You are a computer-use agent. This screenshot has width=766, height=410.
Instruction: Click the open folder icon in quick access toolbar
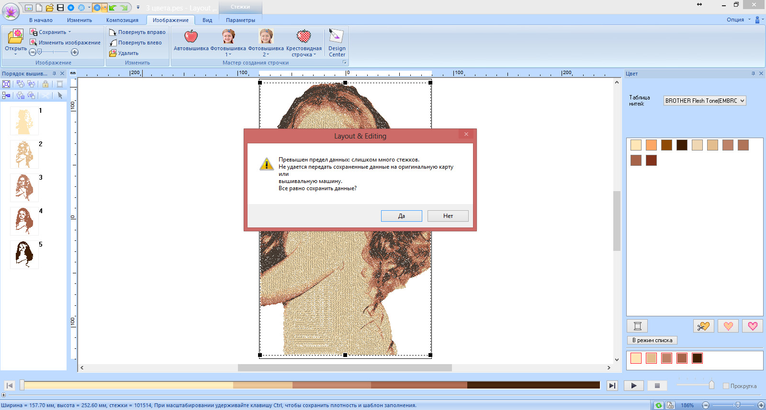(49, 8)
